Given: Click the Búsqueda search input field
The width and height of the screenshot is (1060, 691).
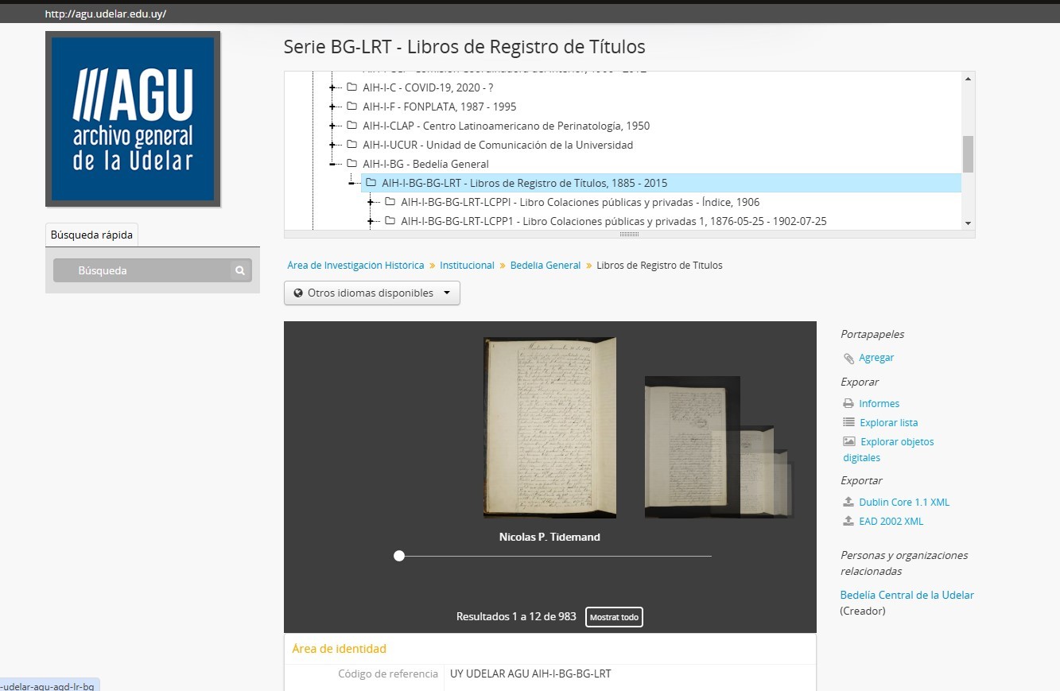Looking at the screenshot, I should pyautogui.click(x=143, y=270).
